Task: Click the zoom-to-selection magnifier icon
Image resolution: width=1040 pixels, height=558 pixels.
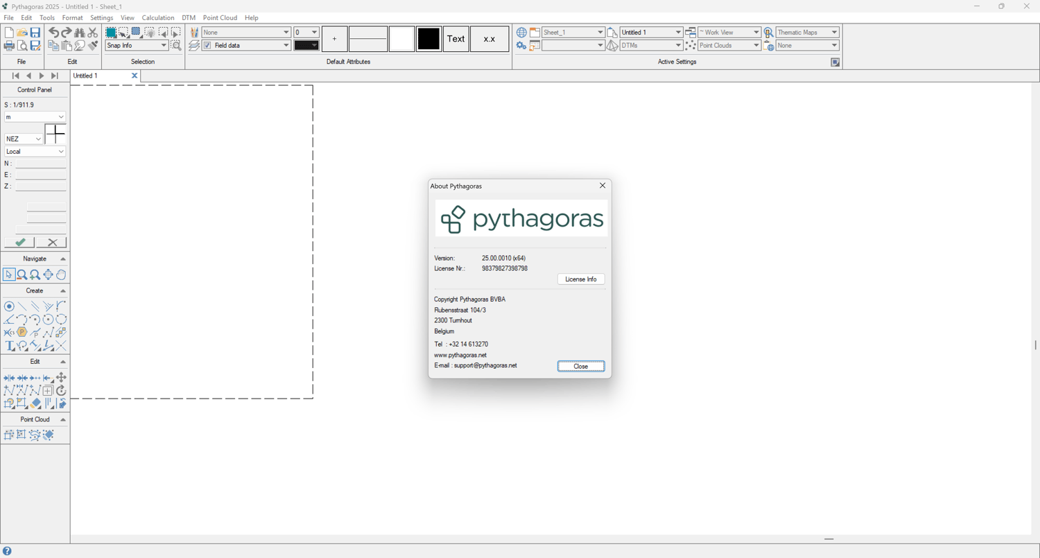Action: click(x=176, y=46)
